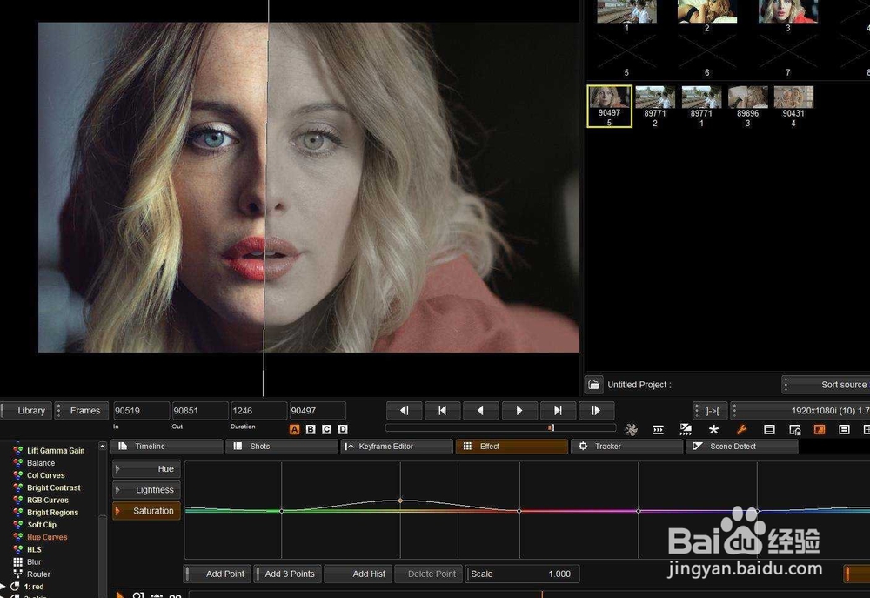Click the locked window icon
Image resolution: width=870 pixels, height=598 pixels.
tap(795, 429)
